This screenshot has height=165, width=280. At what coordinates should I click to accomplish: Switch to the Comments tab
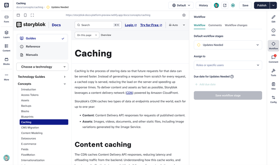point(215,25)
